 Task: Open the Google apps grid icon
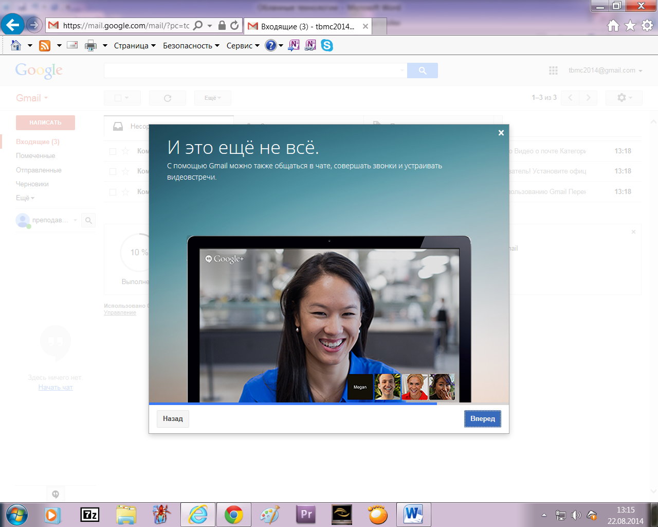(x=553, y=71)
